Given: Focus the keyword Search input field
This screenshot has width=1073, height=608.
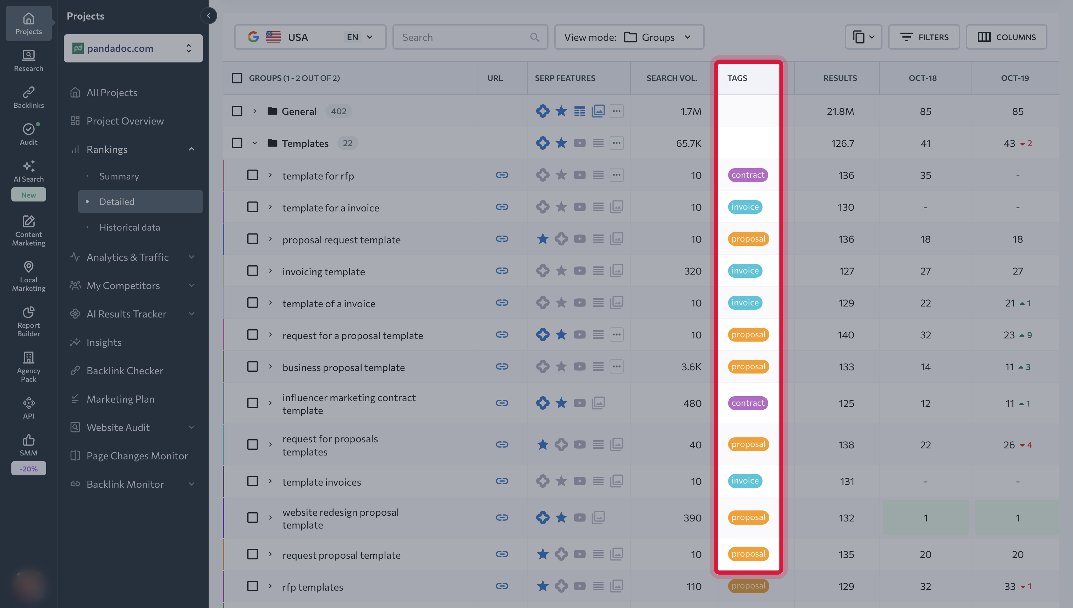Looking at the screenshot, I should pyautogui.click(x=470, y=37).
